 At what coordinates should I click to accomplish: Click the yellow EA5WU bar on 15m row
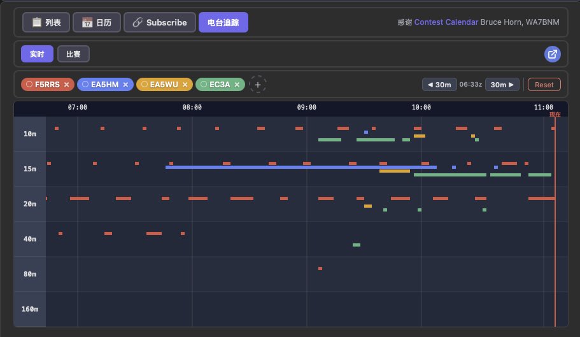395,171
